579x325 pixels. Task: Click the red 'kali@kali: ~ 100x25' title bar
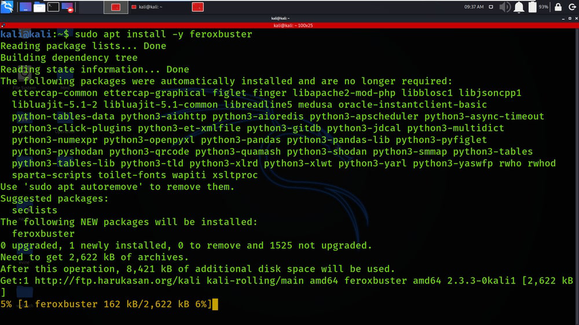[293, 25]
